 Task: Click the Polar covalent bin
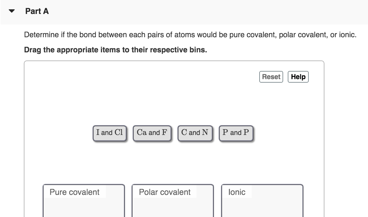click(172, 204)
